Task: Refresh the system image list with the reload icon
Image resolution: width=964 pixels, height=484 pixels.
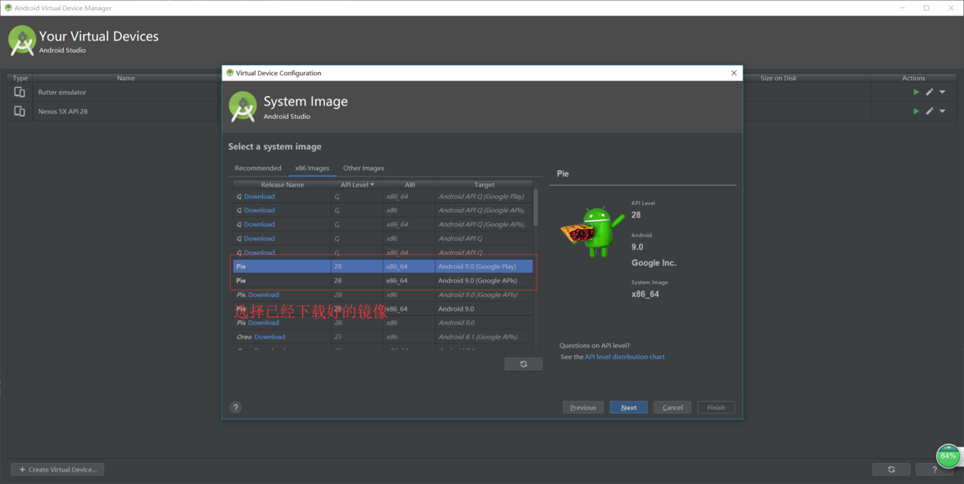Action: pyautogui.click(x=523, y=364)
